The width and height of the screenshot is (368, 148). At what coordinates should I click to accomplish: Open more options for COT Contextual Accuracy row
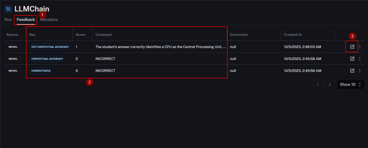point(360,47)
